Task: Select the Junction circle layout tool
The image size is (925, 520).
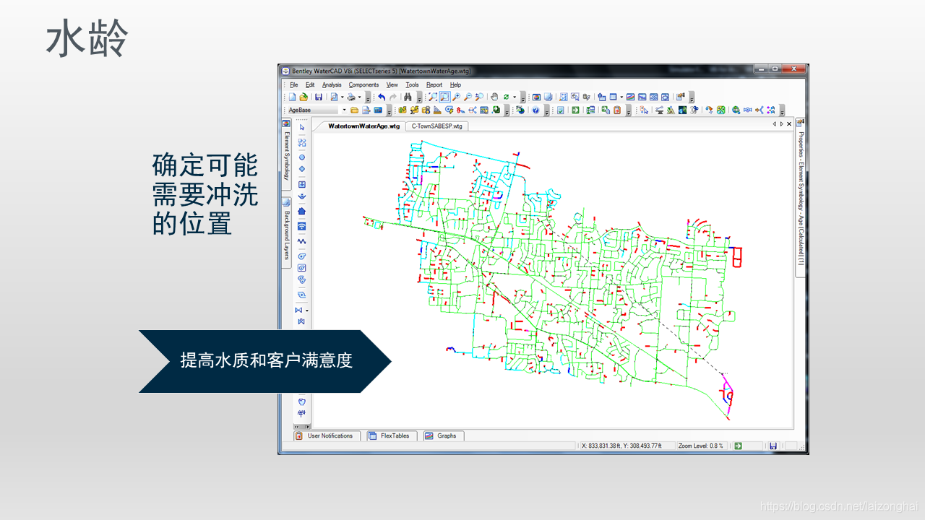Action: 302,157
